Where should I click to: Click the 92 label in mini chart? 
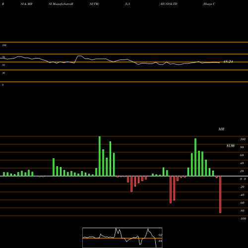(x=160, y=235)
